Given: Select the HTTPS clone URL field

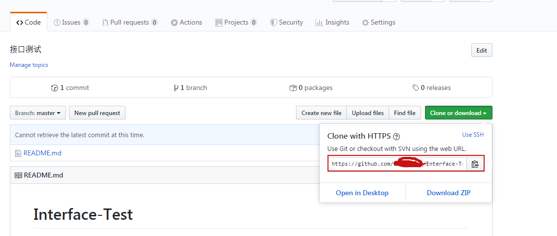Looking at the screenshot, I should (397, 164).
